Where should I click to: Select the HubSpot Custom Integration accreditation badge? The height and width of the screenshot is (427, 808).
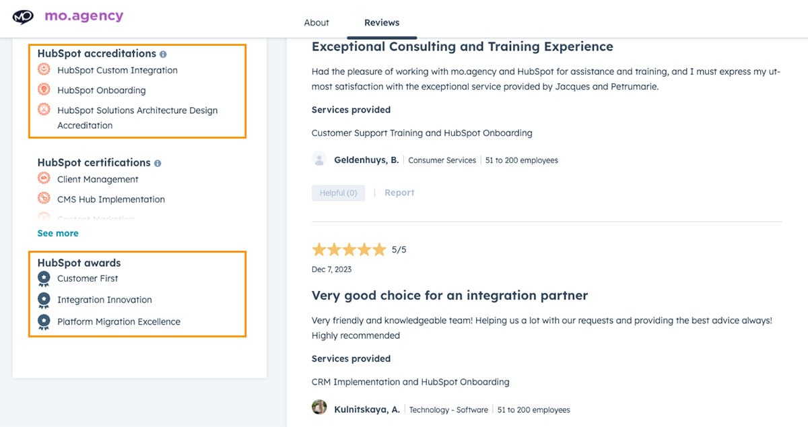(x=43, y=70)
